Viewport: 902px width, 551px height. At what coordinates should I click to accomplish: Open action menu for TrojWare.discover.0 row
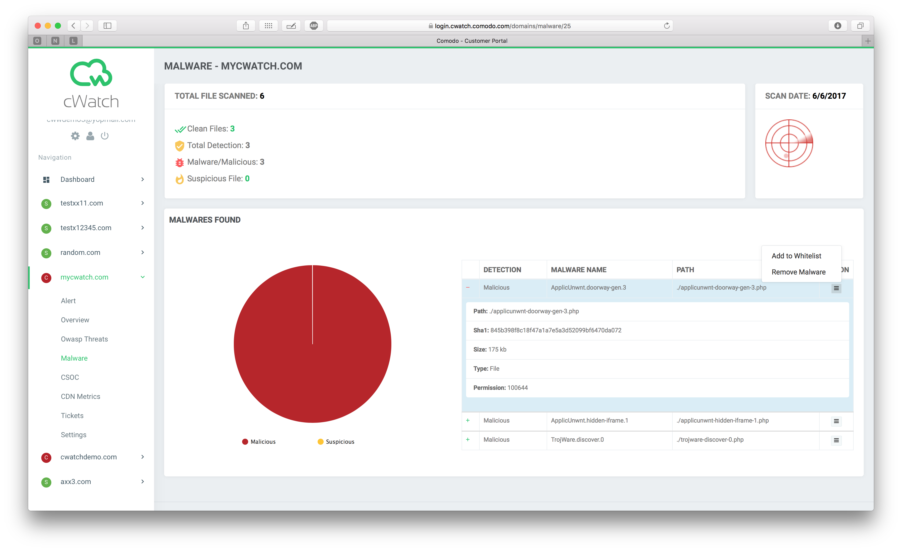(836, 440)
